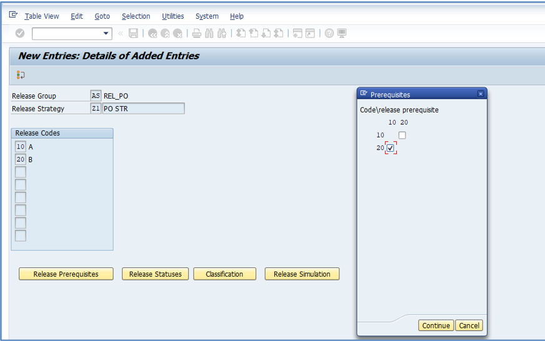This screenshot has width=545, height=341.
Task: Click the Previous Page icon
Action: pos(254,33)
